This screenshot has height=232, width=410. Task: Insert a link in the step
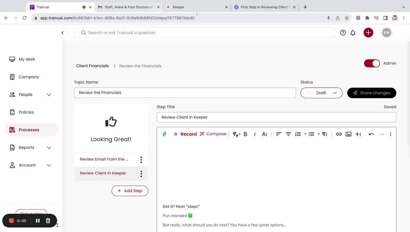(339, 134)
